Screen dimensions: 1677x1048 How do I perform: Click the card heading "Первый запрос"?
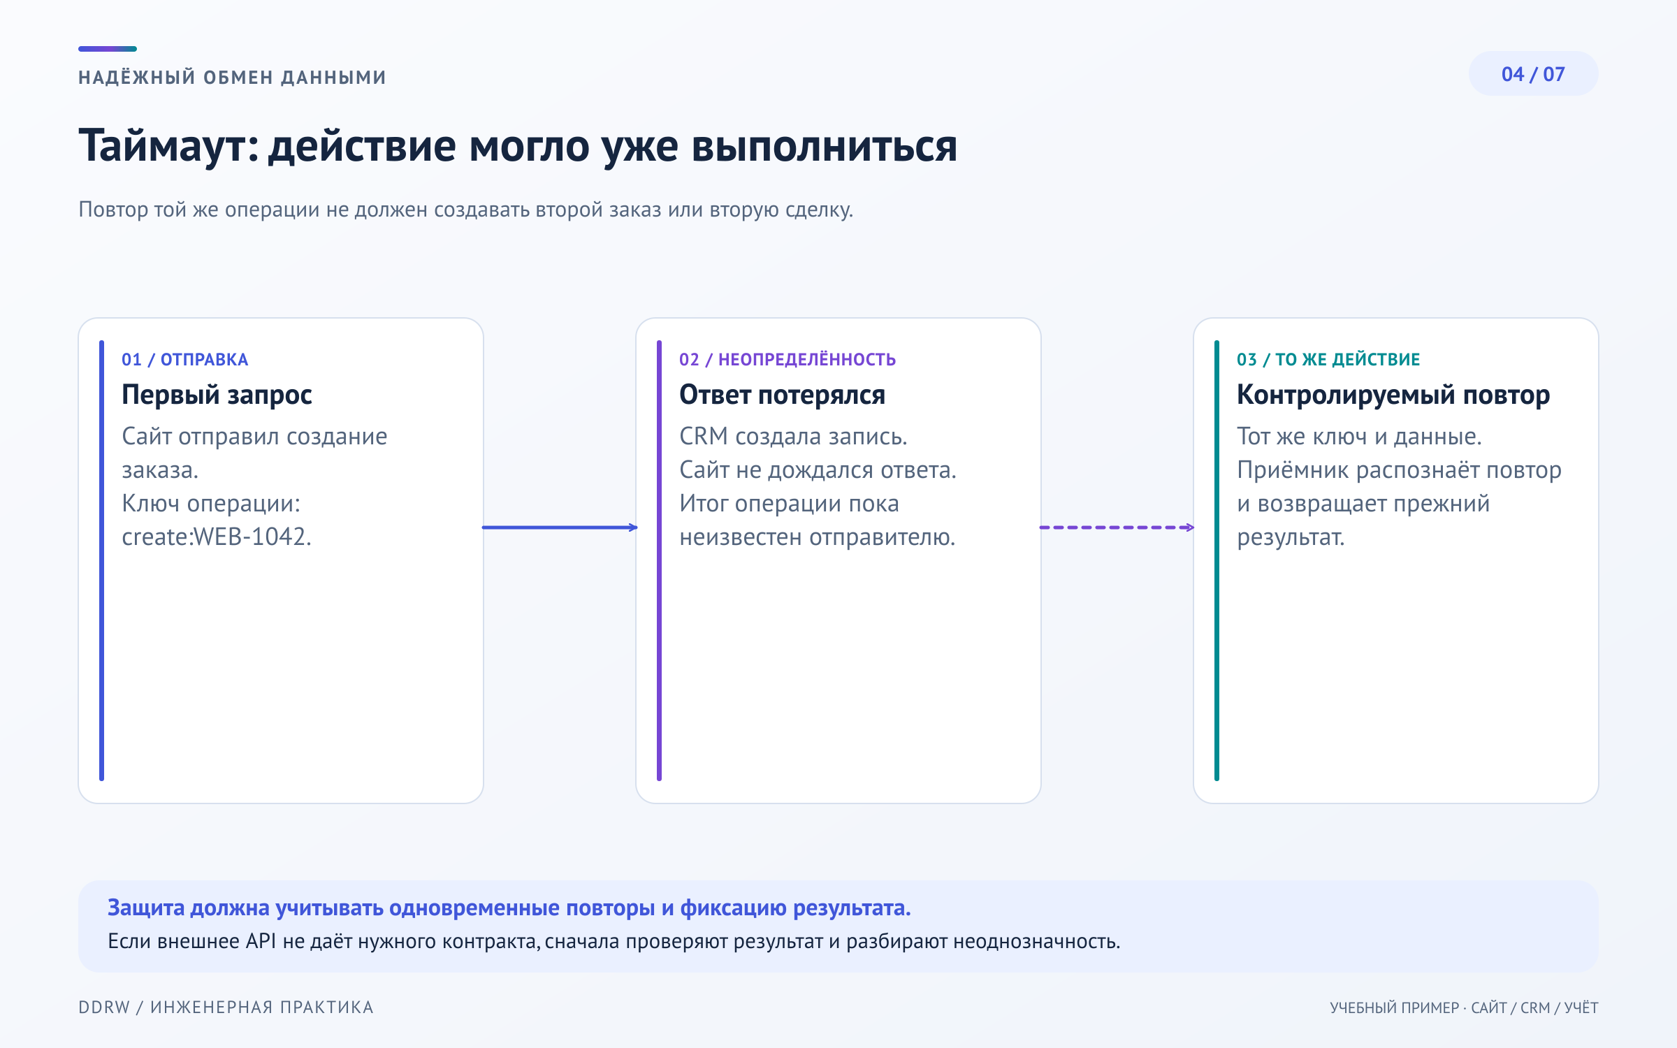[x=217, y=395]
